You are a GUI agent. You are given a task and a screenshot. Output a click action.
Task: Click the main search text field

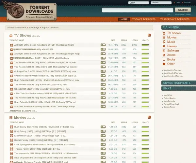tap(138, 10)
